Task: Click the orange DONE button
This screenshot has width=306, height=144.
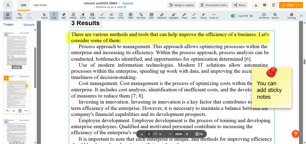Action: tap(288, 5)
